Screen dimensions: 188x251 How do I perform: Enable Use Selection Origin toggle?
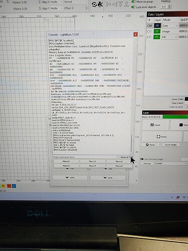pyautogui.click(x=142, y=159)
